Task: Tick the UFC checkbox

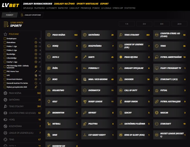Action: tap(5, 75)
